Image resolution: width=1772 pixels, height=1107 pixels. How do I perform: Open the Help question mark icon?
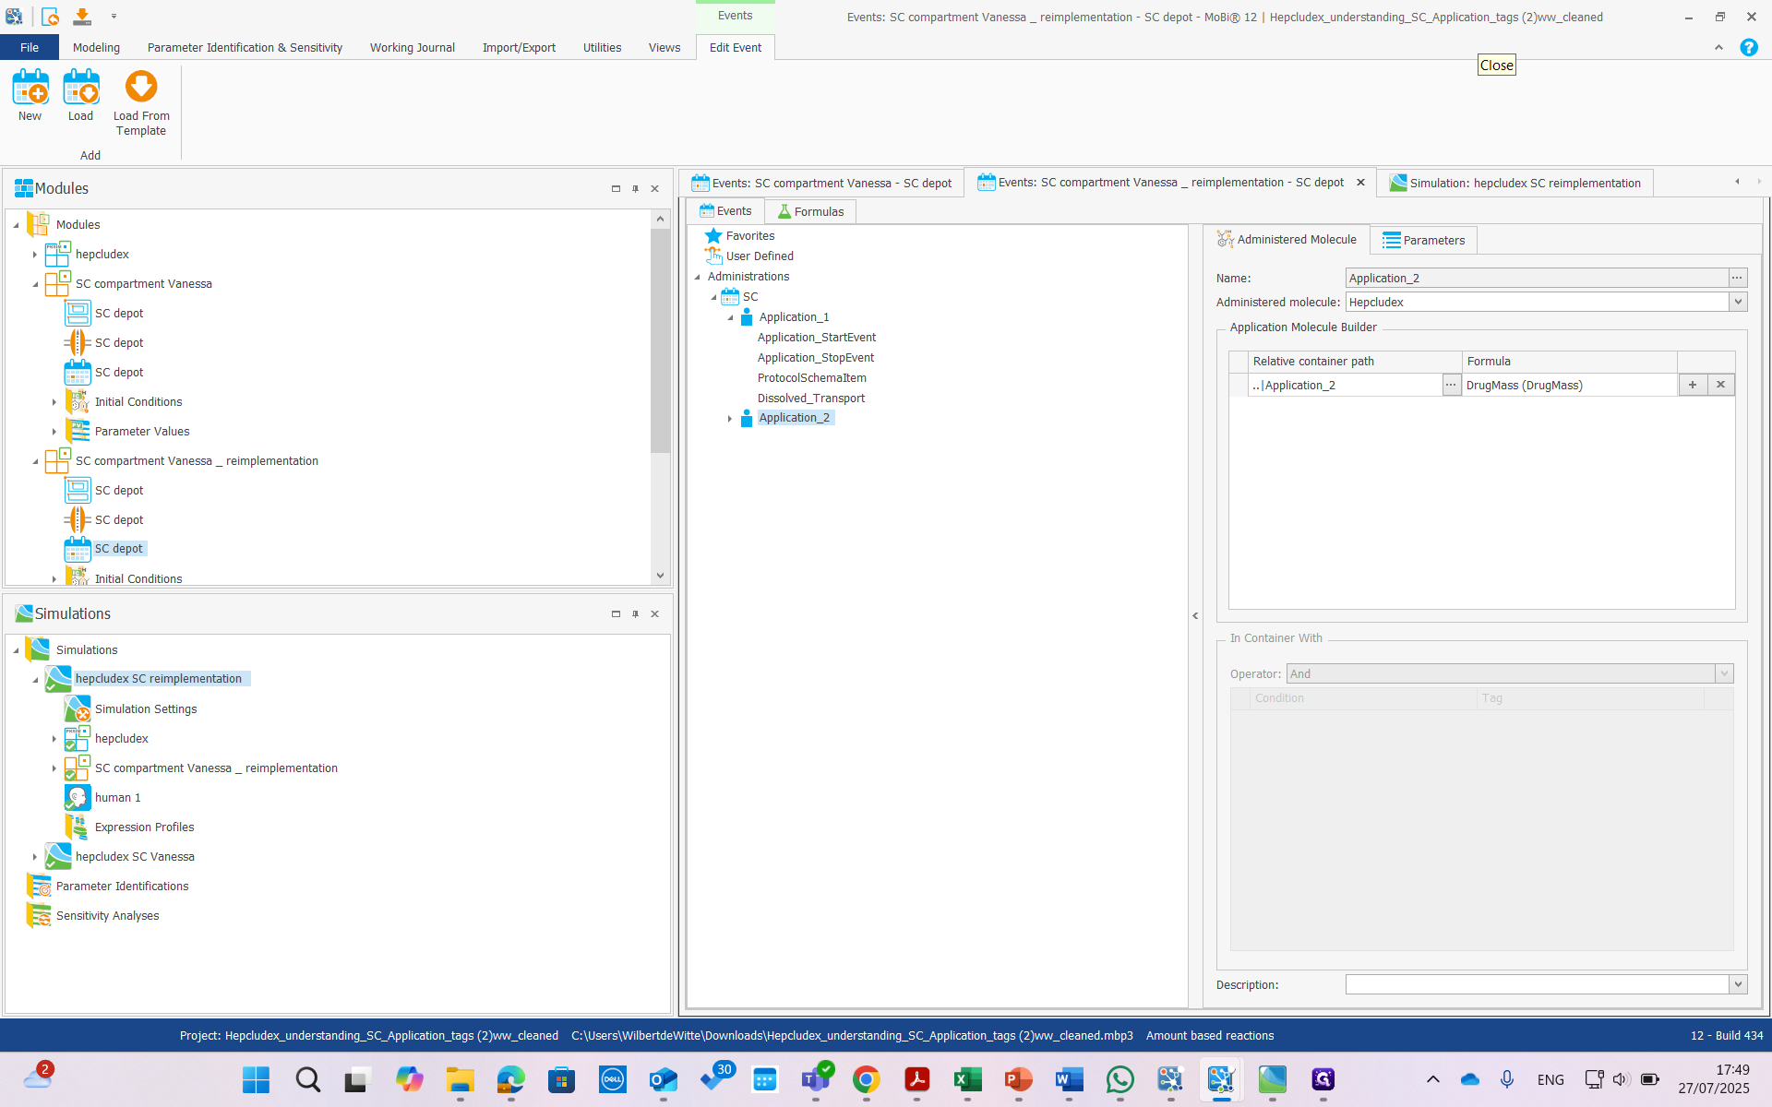(1749, 47)
